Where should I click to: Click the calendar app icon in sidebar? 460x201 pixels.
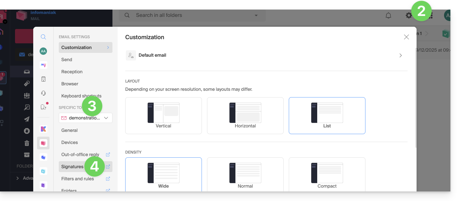(x=43, y=171)
